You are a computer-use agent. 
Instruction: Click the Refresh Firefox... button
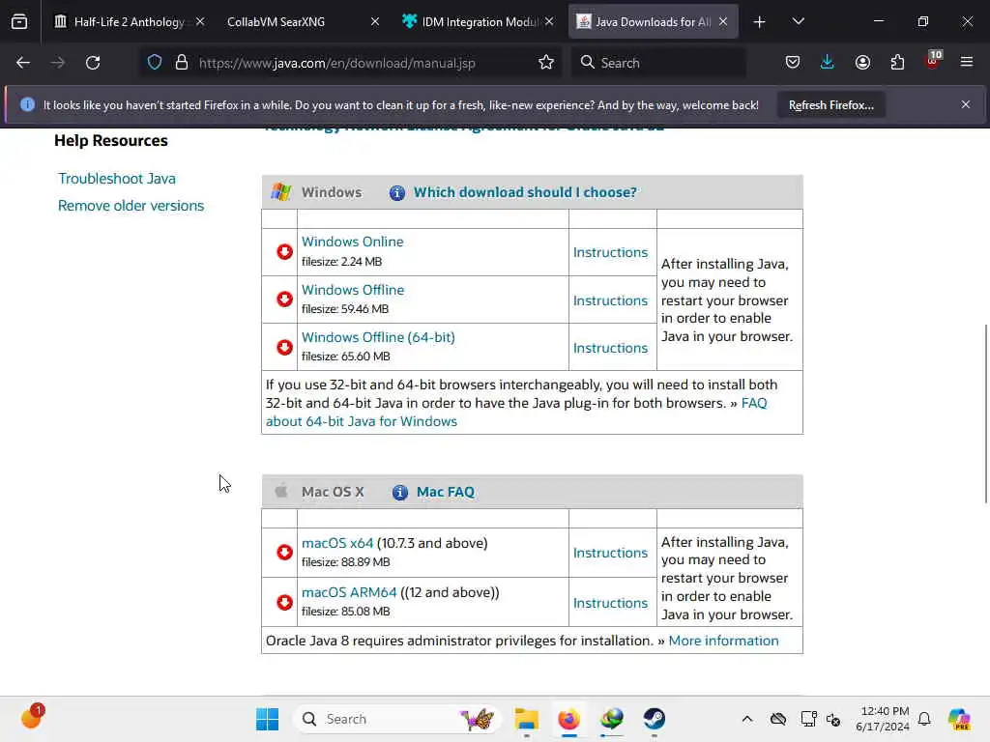(830, 105)
